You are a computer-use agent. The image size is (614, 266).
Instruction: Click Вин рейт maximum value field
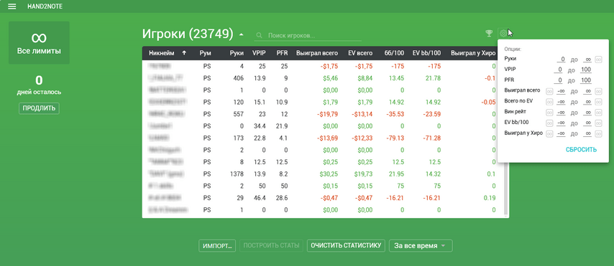(x=587, y=113)
